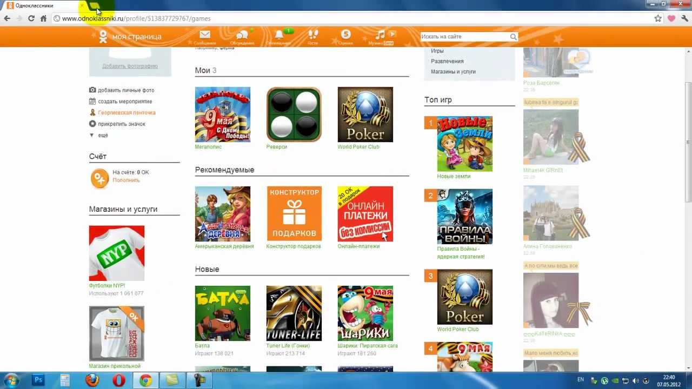Open the Конструктор подарков tile

pos(294,214)
